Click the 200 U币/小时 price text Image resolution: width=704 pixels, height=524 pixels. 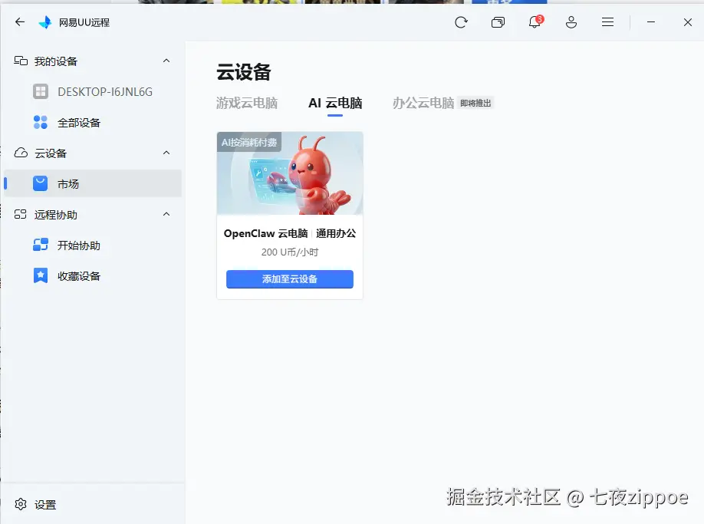pyautogui.click(x=290, y=252)
